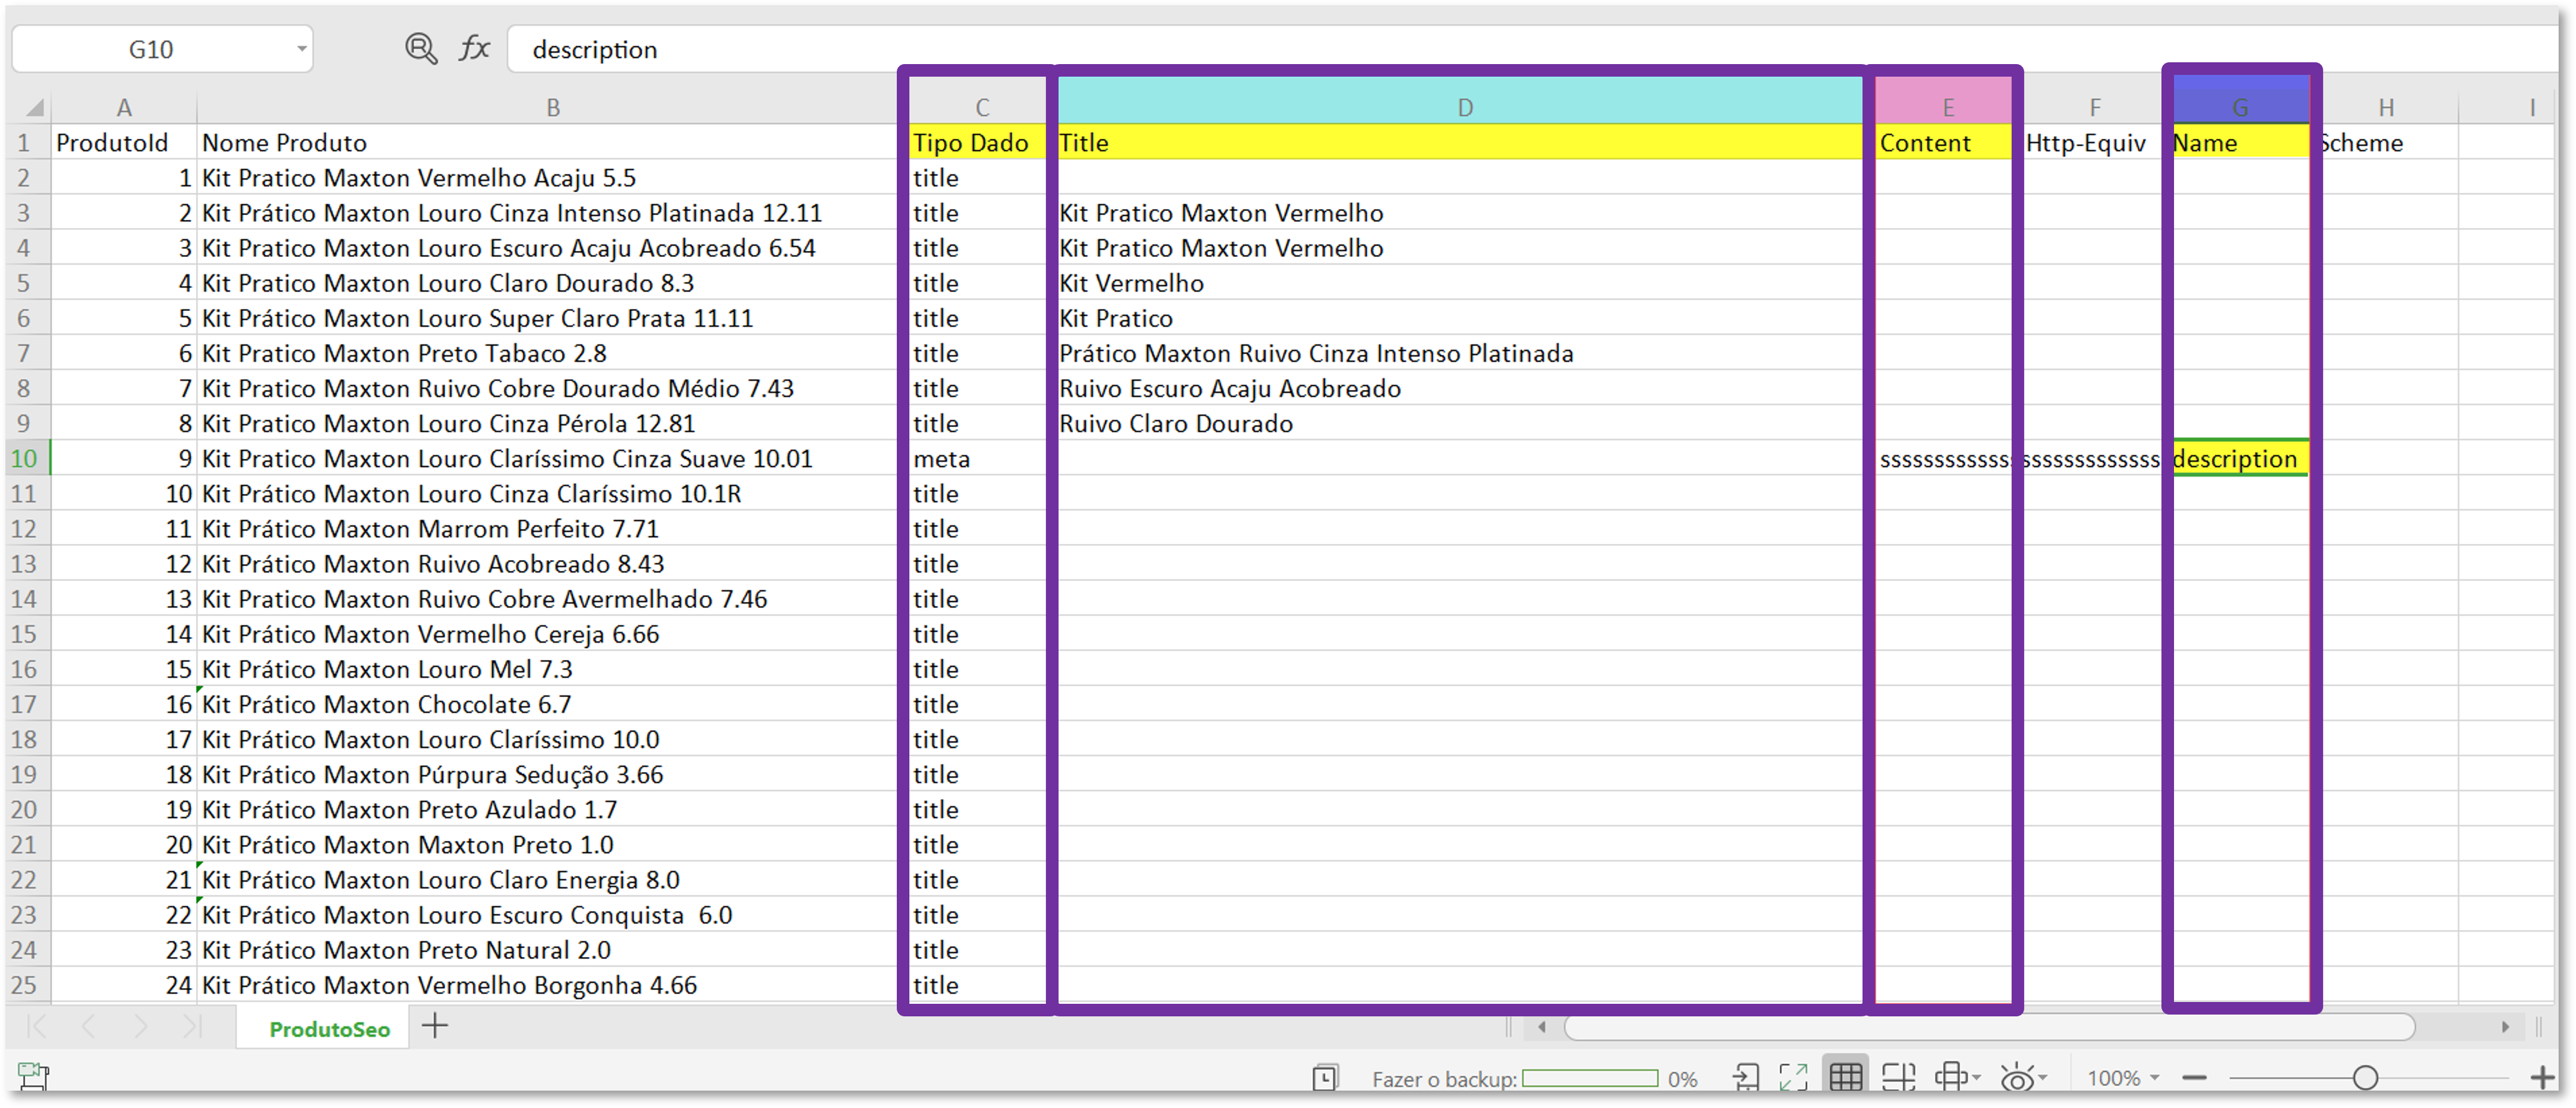The width and height of the screenshot is (2576, 1108).
Task: Zoom out with the minus button
Action: (x=2194, y=1078)
